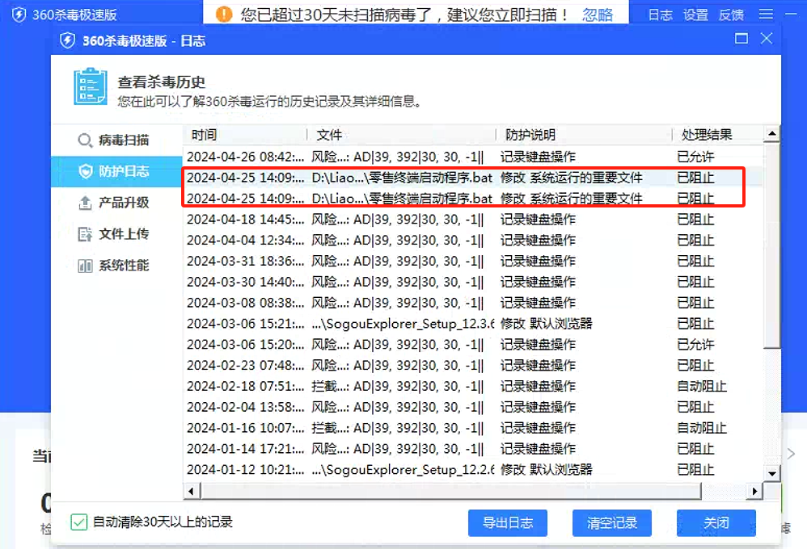Click the 关闭 button
Screen dimensions: 807x549
click(x=716, y=523)
